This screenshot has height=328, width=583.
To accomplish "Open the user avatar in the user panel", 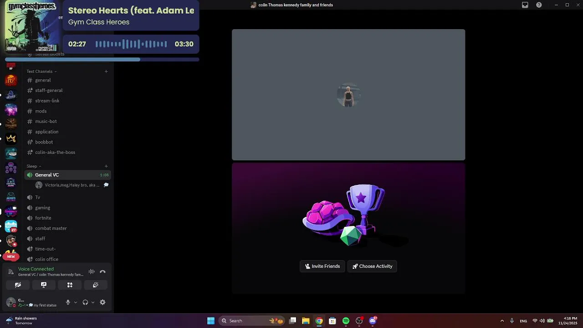I will [x=11, y=302].
